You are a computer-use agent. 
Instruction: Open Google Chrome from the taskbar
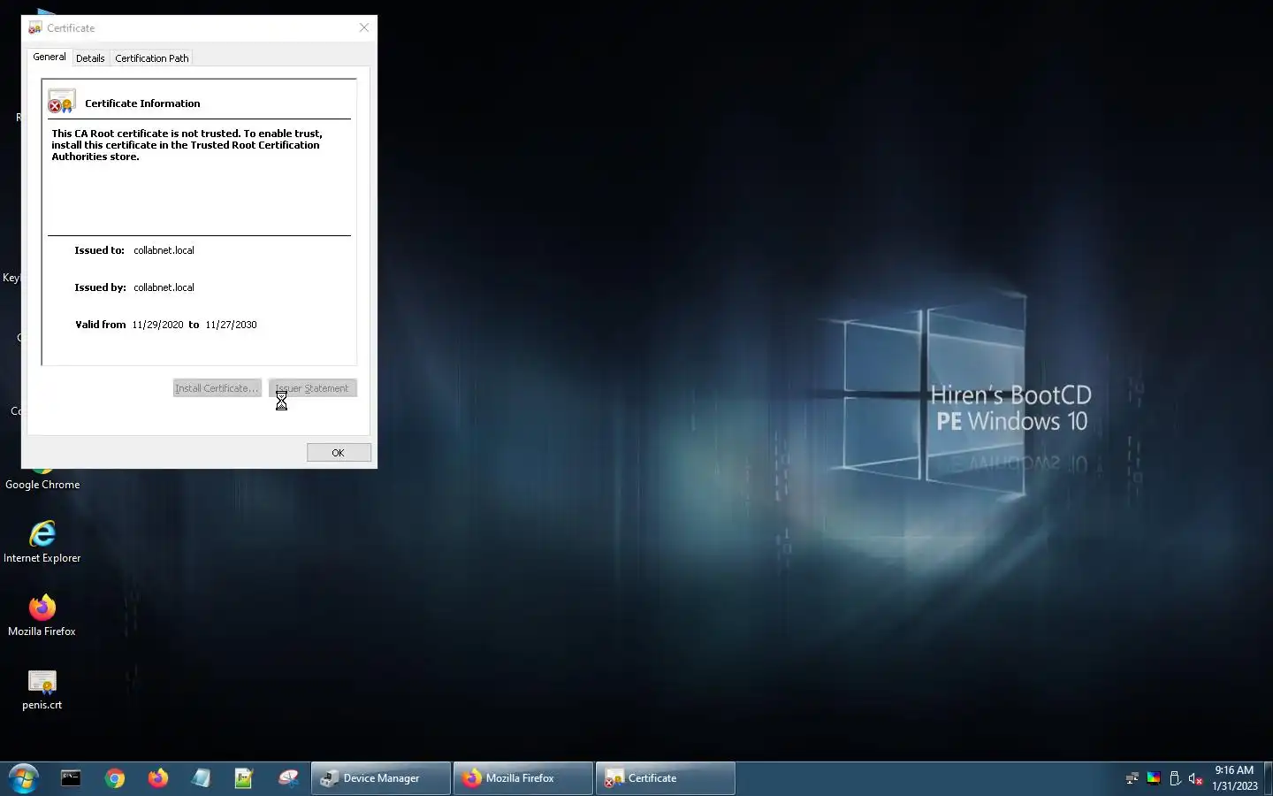coord(115,778)
